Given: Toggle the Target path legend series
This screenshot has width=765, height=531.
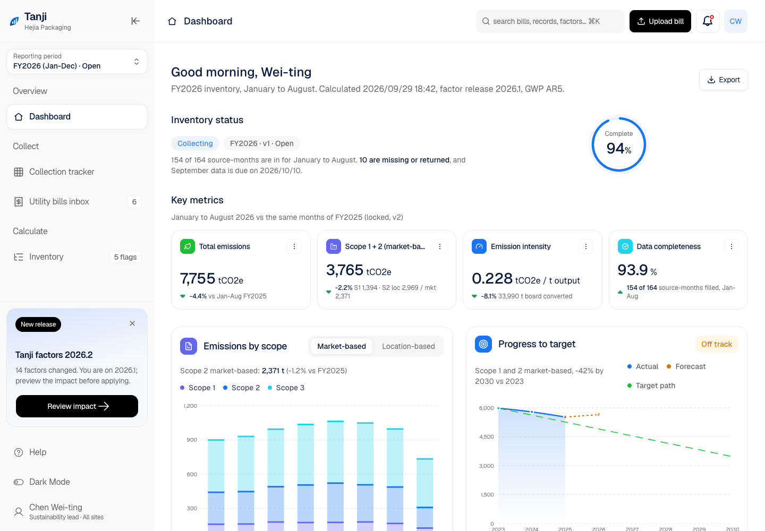Looking at the screenshot, I should [651, 386].
